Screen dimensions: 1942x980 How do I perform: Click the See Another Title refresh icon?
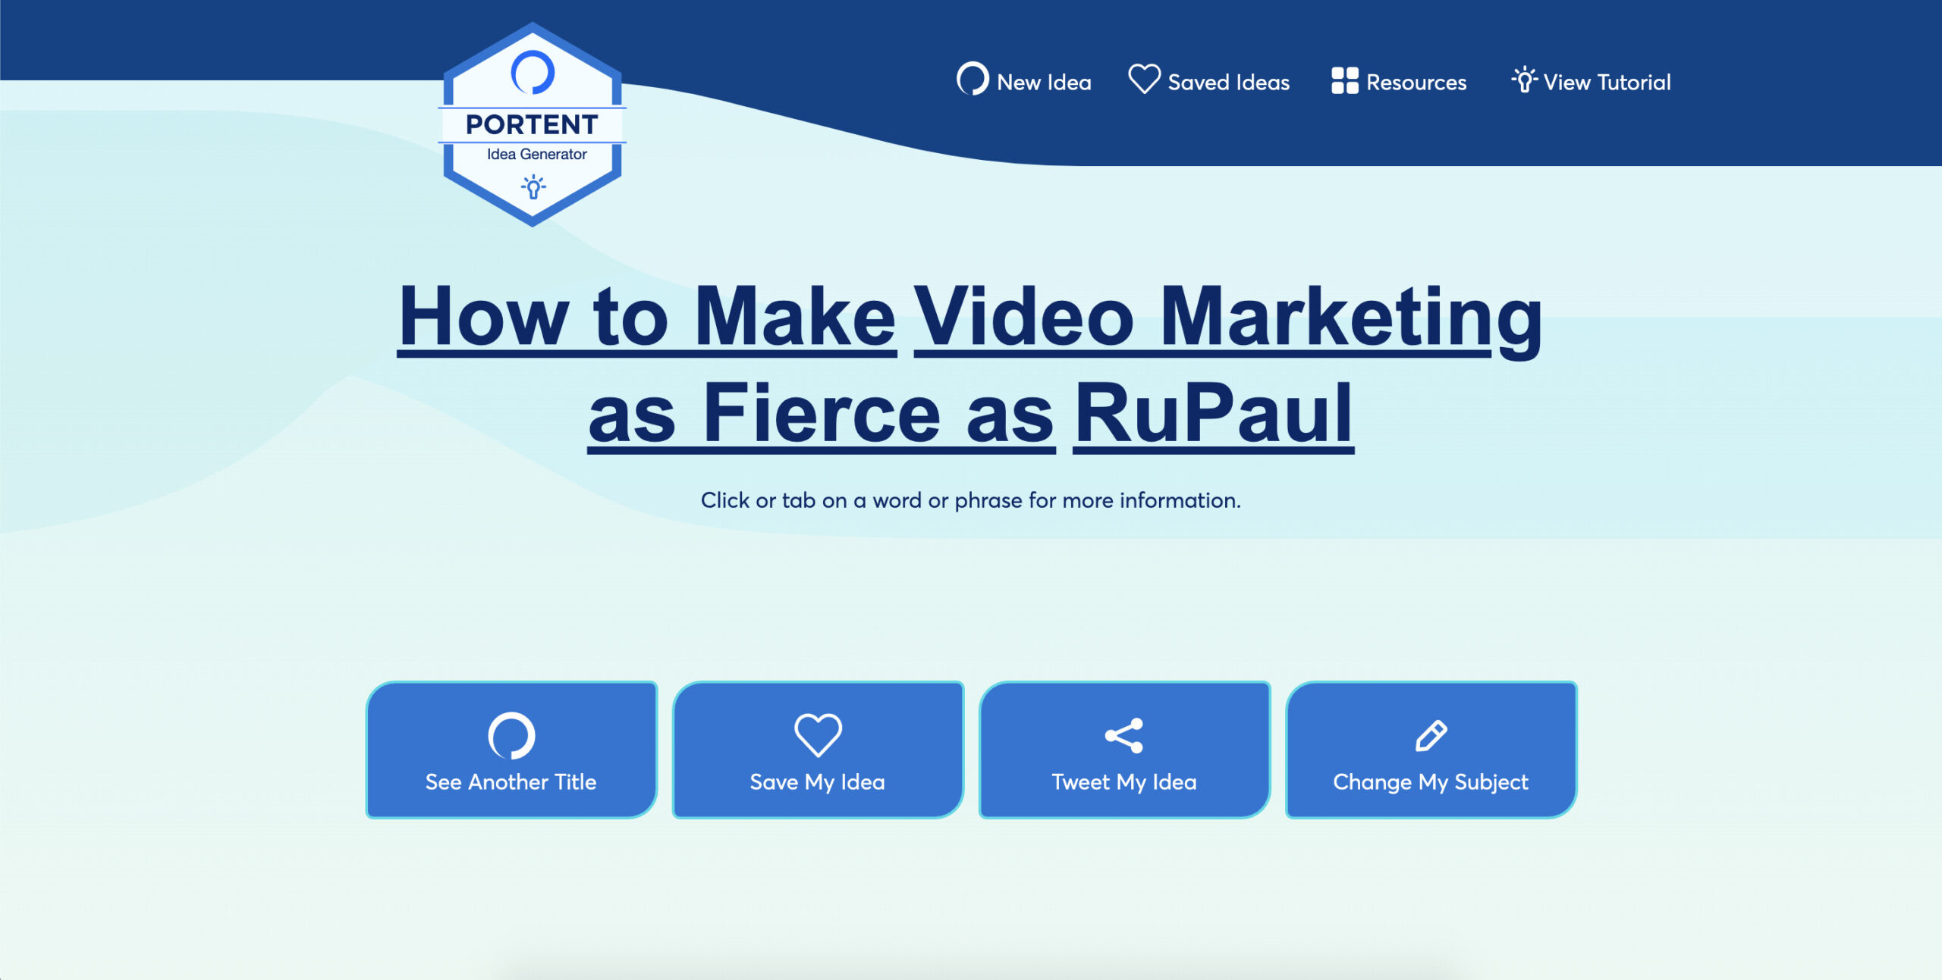[511, 732]
